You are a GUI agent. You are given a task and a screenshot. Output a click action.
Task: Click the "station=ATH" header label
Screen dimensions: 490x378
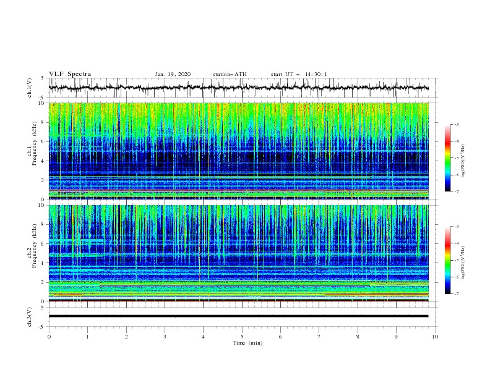[x=230, y=74]
